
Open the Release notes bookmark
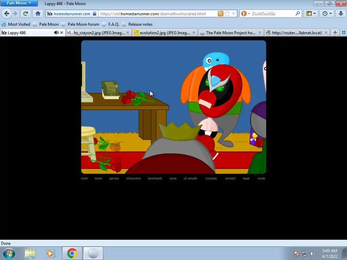[x=138, y=24]
